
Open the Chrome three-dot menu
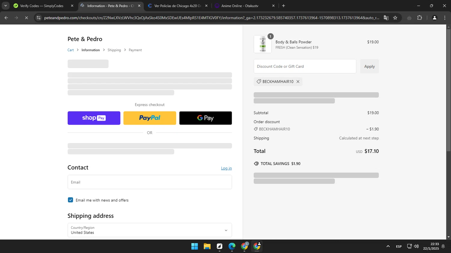445,18
